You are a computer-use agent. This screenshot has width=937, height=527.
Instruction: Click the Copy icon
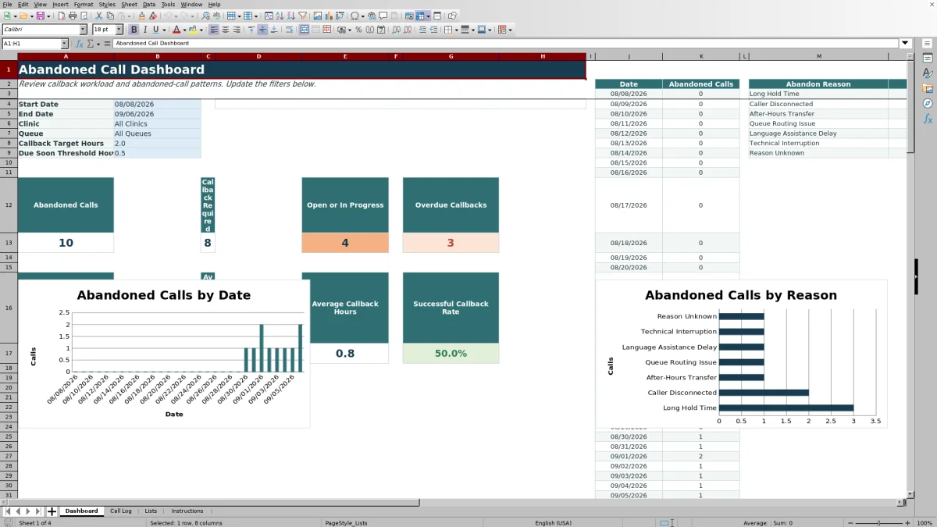pos(110,16)
